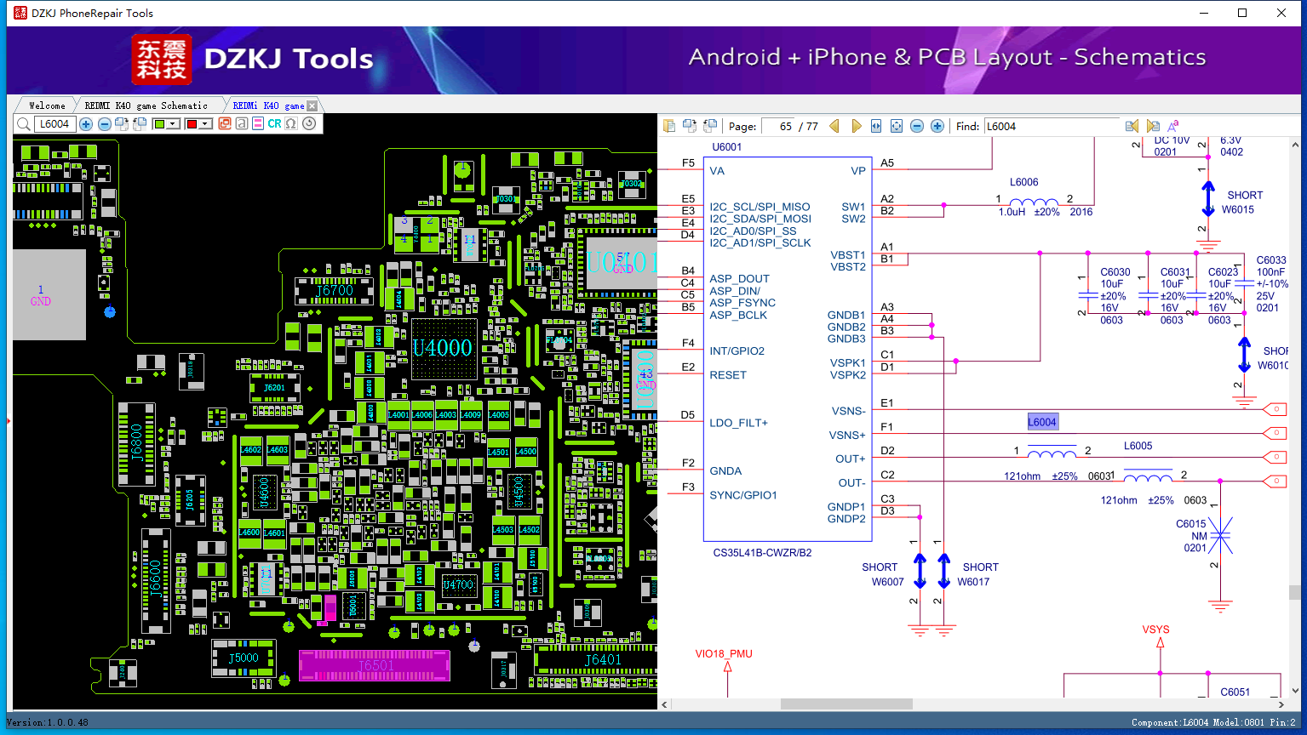Fit the whole schematic page in view
1307x735 pixels.
897,126
